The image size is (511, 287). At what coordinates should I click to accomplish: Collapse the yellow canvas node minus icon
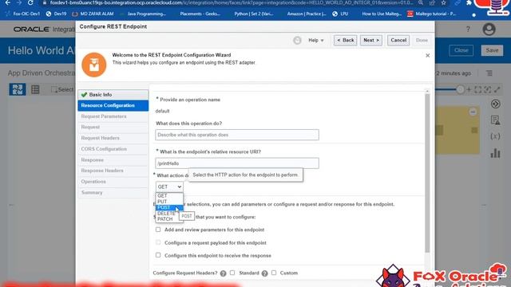click(473, 112)
